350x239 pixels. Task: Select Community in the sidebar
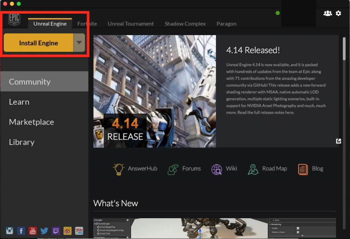[x=44, y=82]
